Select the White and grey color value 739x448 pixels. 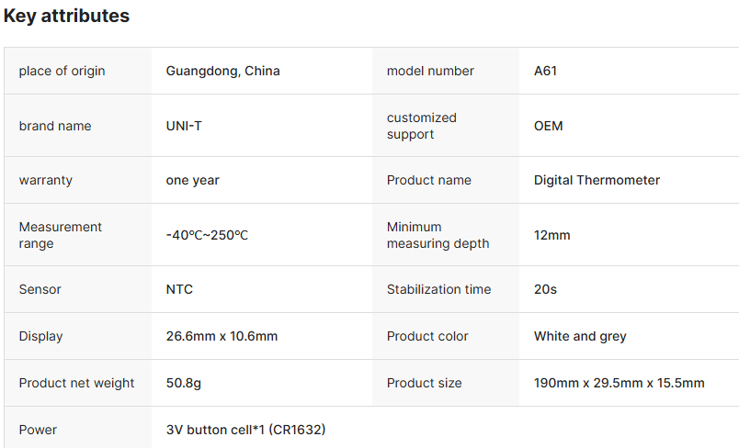pos(580,336)
